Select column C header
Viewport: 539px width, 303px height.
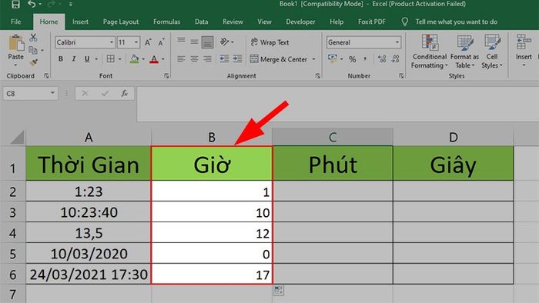tap(333, 137)
